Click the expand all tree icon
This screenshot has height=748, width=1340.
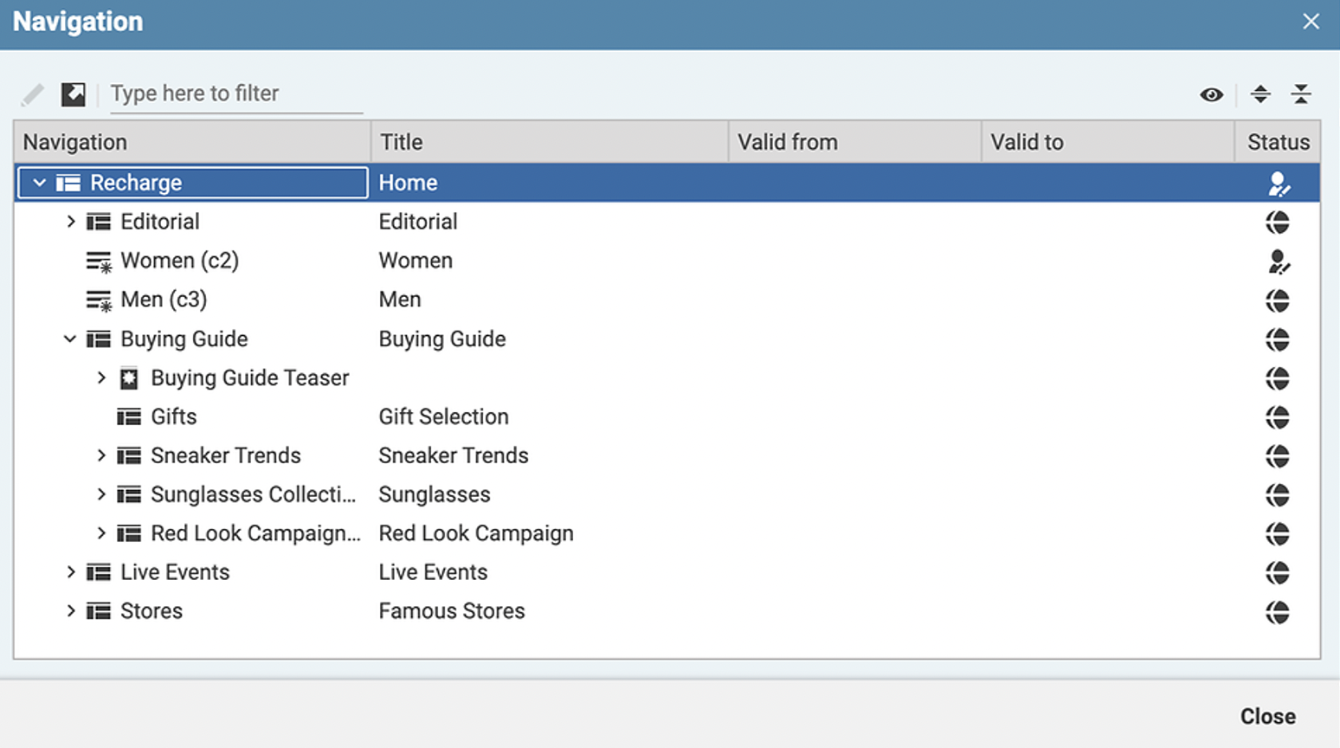(1261, 94)
